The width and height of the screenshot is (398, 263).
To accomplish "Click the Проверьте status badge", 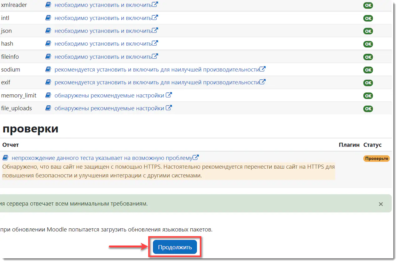I will pyautogui.click(x=376, y=158).
